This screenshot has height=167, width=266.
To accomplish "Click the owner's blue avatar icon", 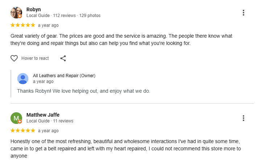I will [x=22, y=79].
